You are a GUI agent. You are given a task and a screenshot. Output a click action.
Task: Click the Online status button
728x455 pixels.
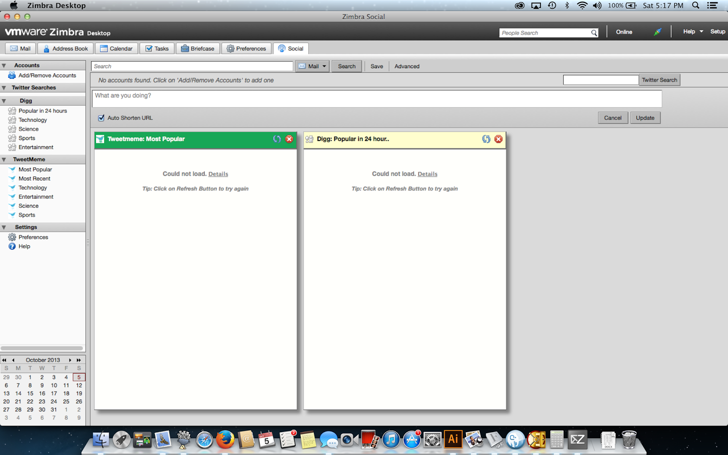point(624,32)
